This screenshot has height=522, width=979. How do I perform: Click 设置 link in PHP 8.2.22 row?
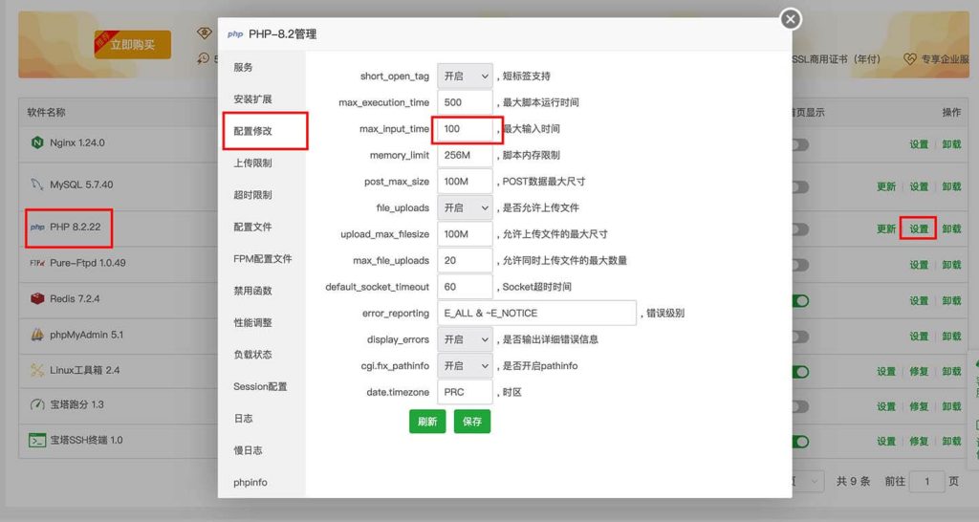tap(919, 229)
